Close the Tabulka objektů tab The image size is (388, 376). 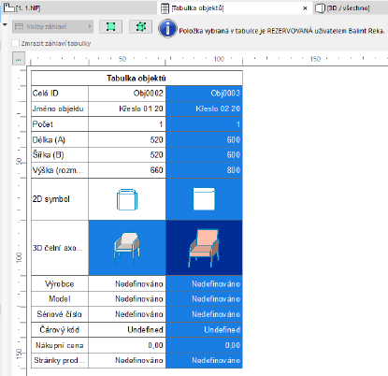pos(305,8)
